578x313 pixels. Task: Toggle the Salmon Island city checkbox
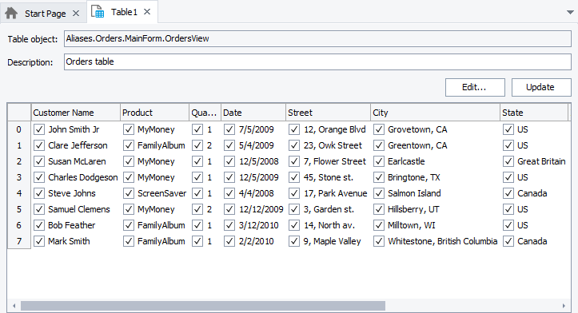379,193
